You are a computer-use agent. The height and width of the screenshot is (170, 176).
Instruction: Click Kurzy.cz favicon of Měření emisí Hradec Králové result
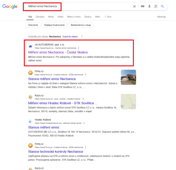(x=30, y=97)
